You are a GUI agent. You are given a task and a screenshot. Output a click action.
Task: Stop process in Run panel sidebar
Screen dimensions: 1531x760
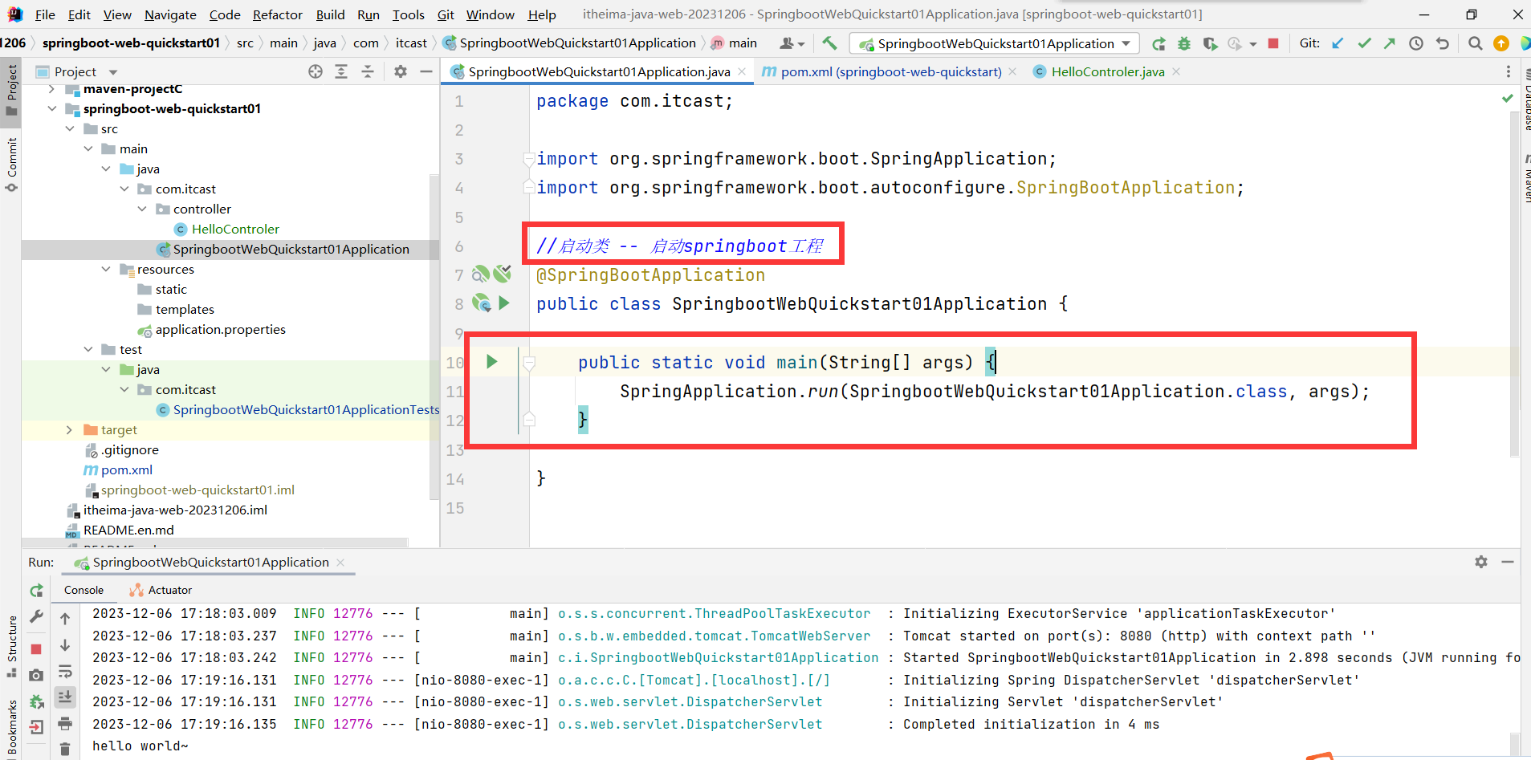[x=36, y=648]
